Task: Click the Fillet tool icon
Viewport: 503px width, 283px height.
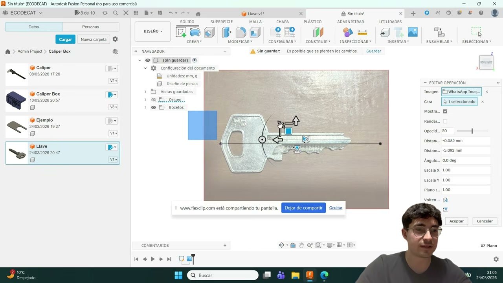Action: 241,32
